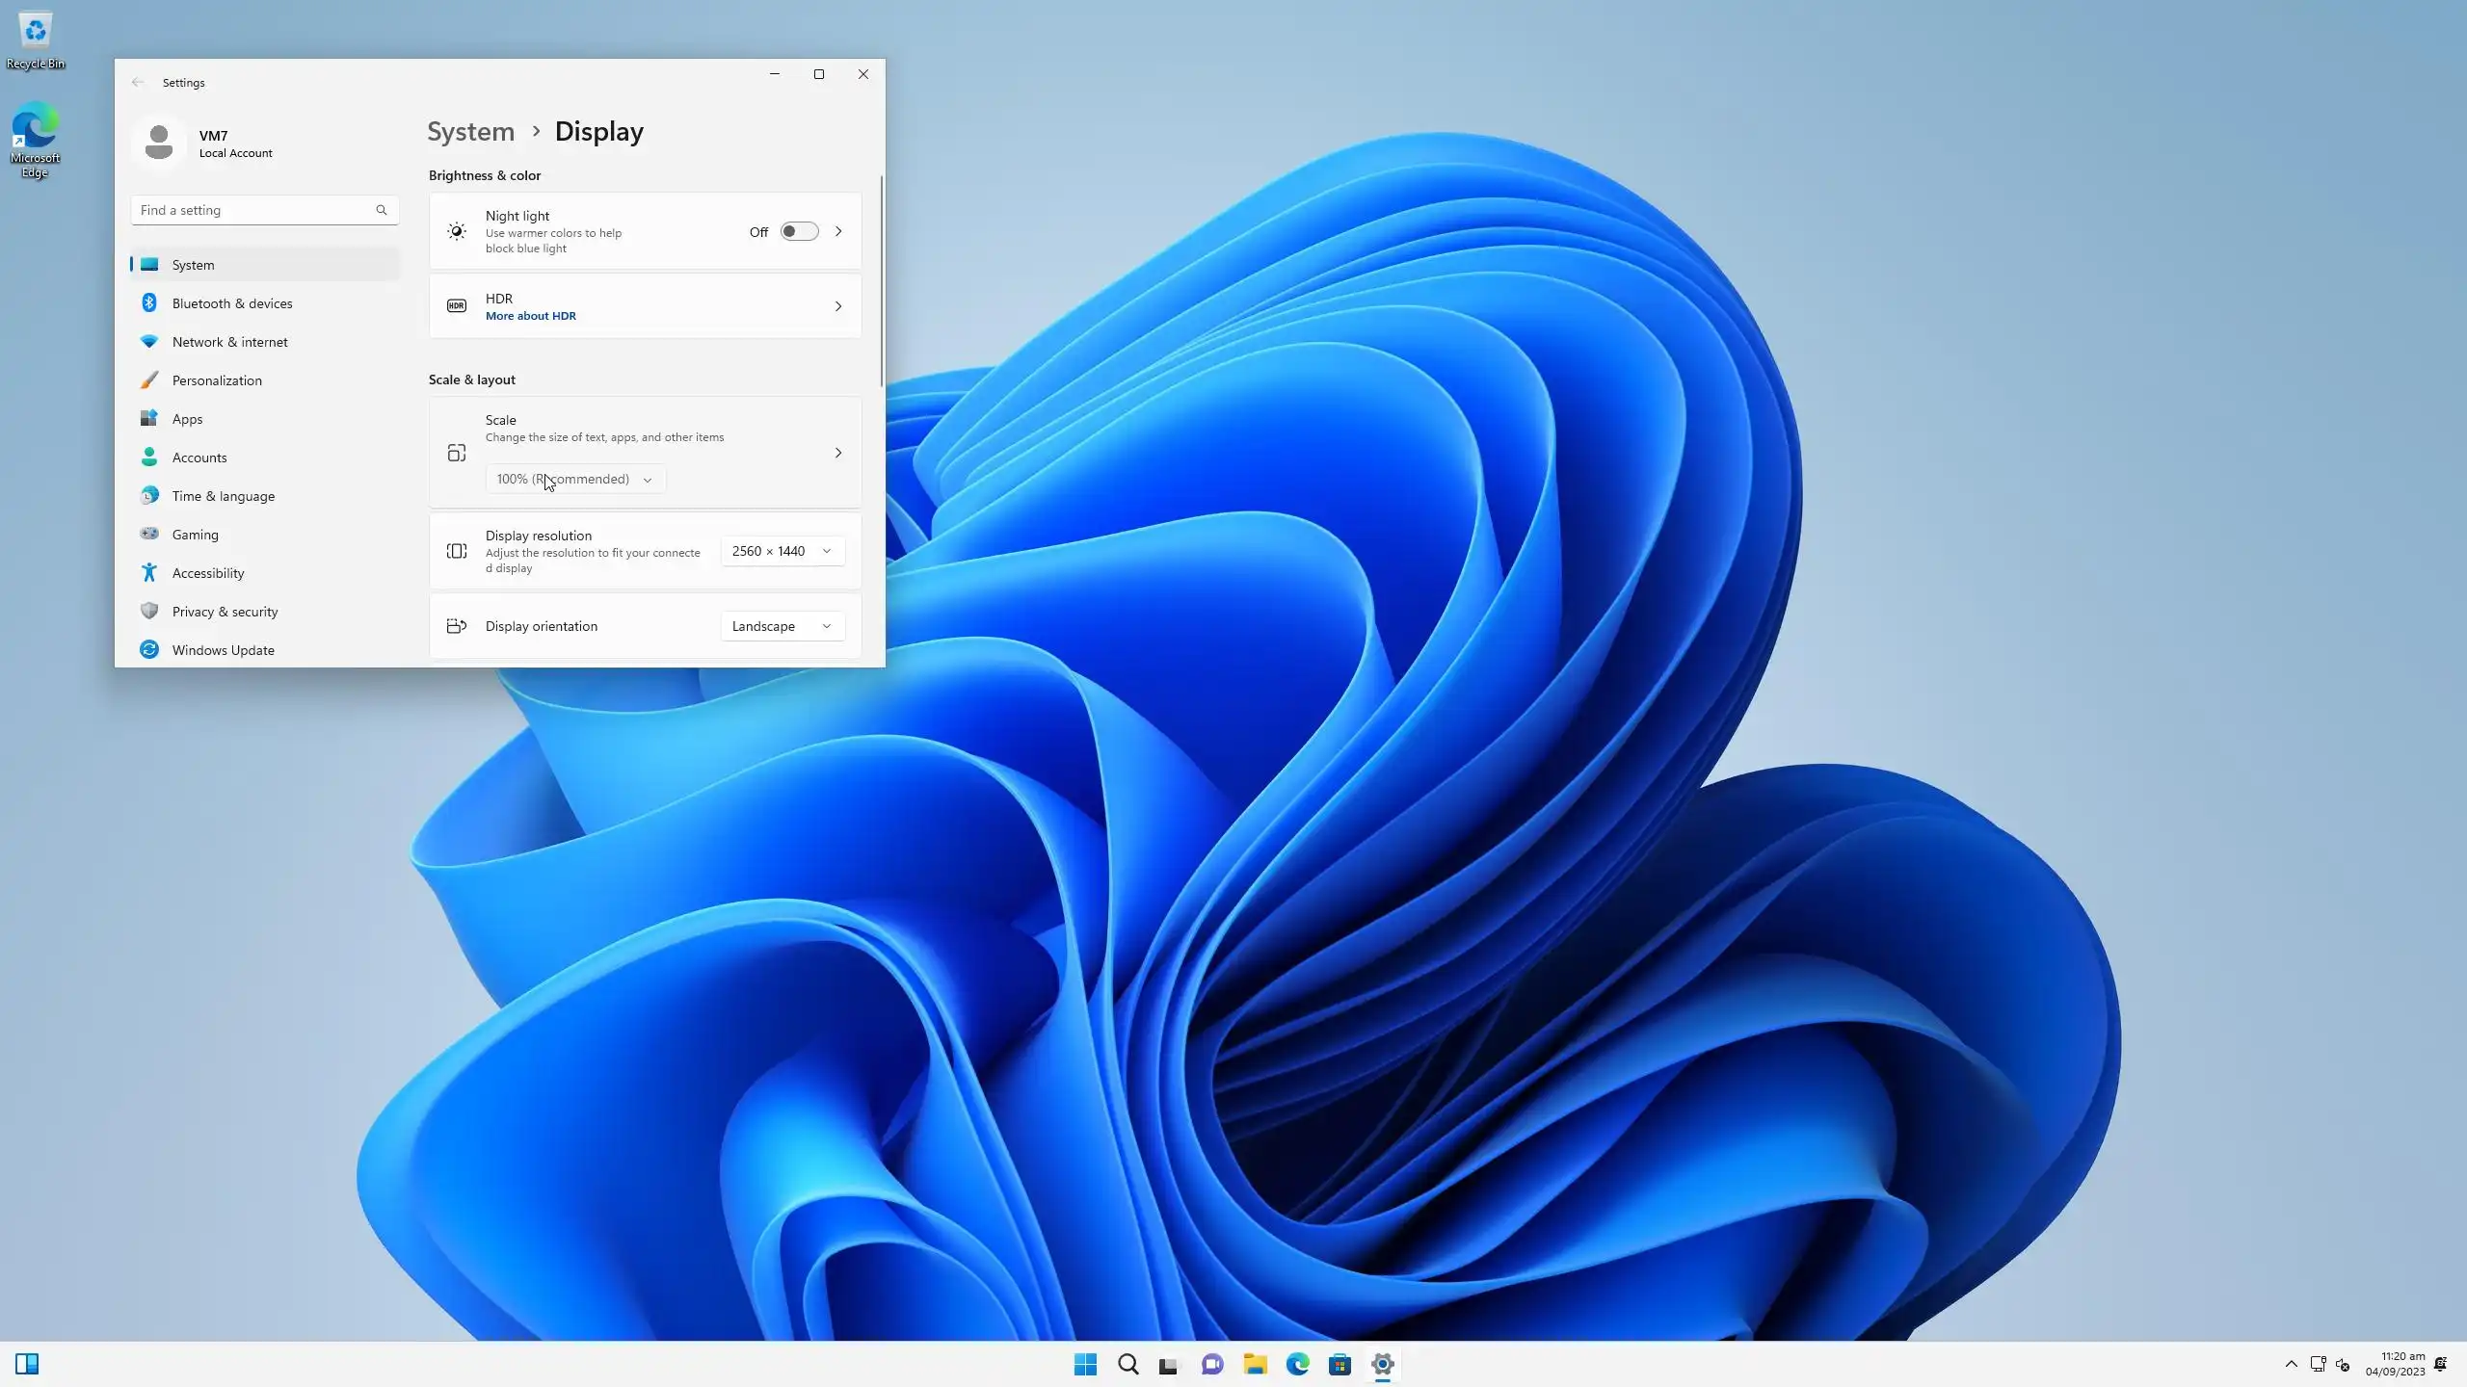Open File Explorer from the taskbar
2467x1387 pixels.
(1255, 1364)
